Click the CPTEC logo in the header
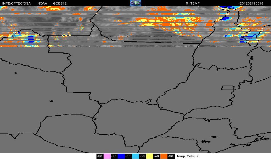The image size is (271, 159). (136, 3)
